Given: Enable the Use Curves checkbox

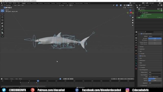Looking at the screenshot, I should pos(141,86).
